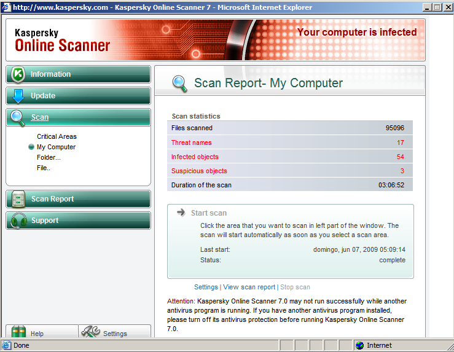Click the IE icon beside Done in status bar
The image size is (454, 352).
(6, 345)
